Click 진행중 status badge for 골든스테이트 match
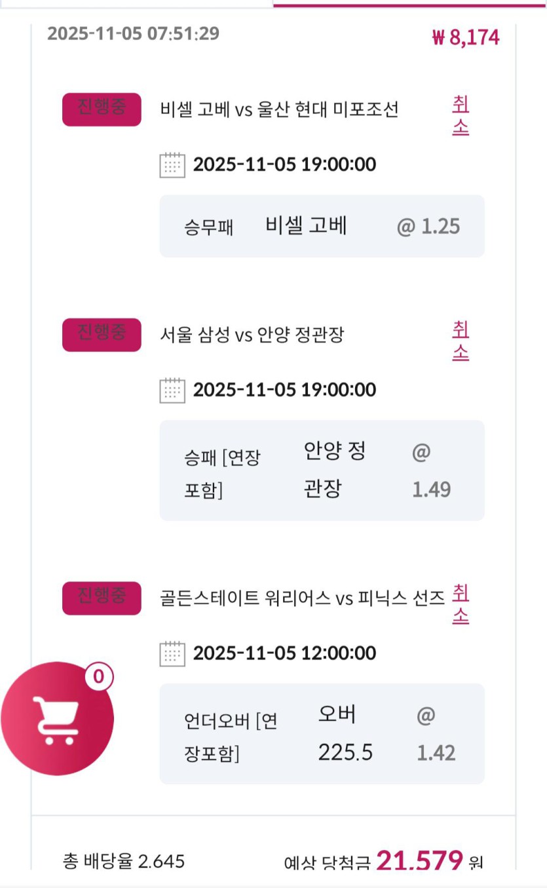This screenshot has height=888, width=547. pyautogui.click(x=102, y=598)
